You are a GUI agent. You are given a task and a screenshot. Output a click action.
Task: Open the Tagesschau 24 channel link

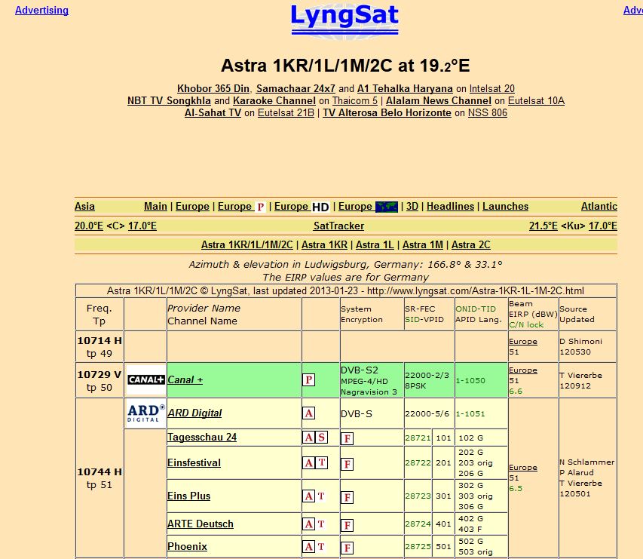click(x=202, y=438)
